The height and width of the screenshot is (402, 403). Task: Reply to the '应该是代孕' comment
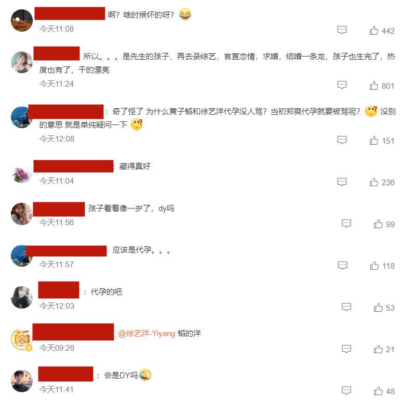pyautogui.click(x=342, y=266)
